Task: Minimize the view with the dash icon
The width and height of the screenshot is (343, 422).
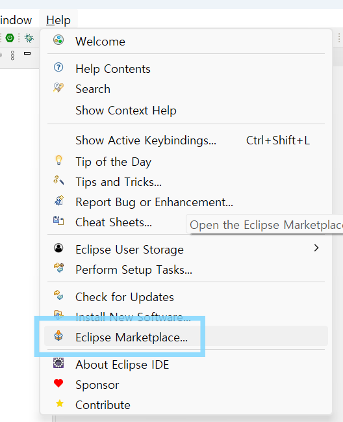Action: tap(27, 53)
